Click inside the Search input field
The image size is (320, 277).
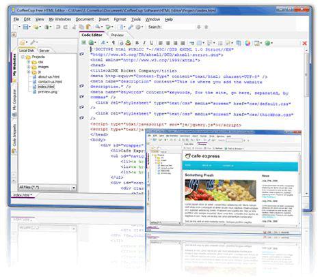[179, 27]
